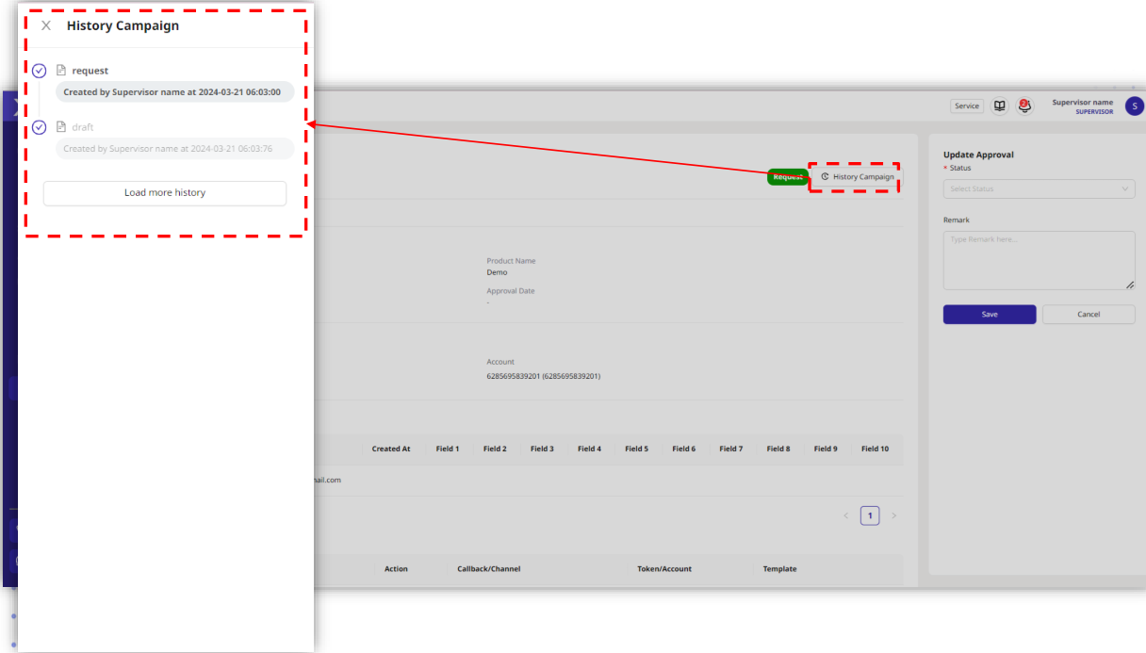This screenshot has width=1146, height=653.
Task: Select the request created at 06:03:00 note
Action: tap(174, 92)
